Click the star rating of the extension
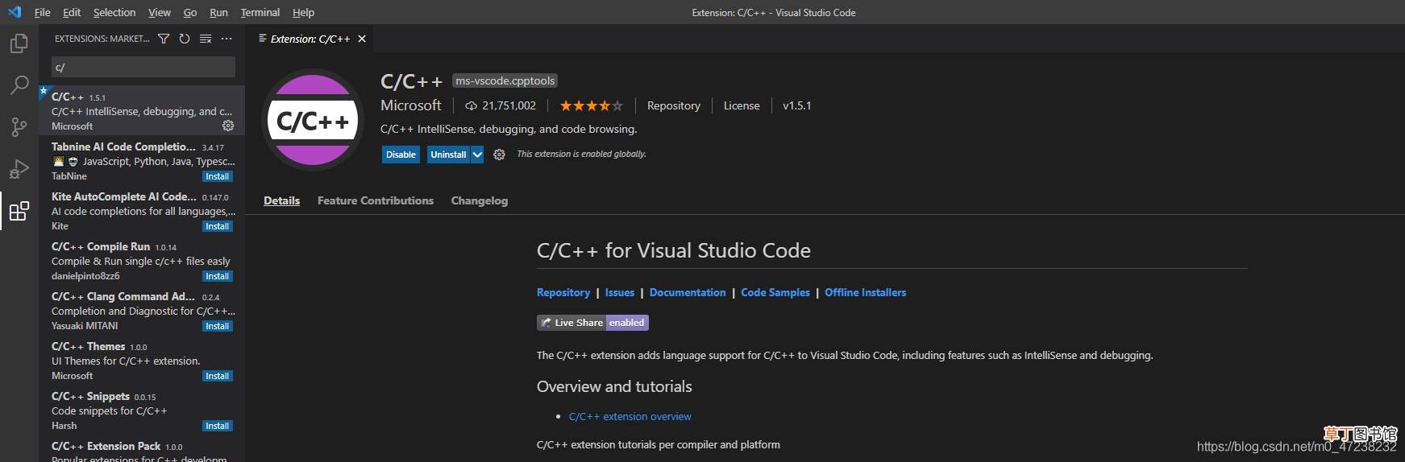Image resolution: width=1405 pixels, height=462 pixels. [x=591, y=105]
